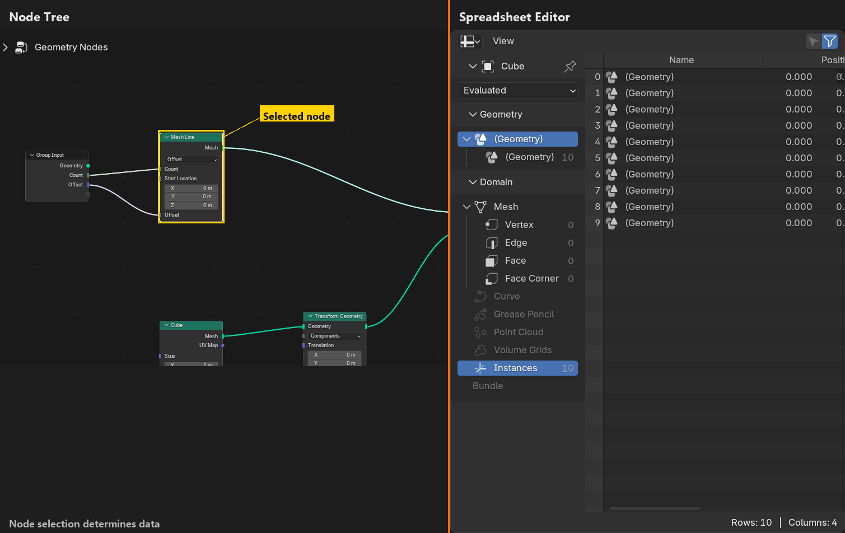Expand the Geometry Nodes tree entry
The image size is (845, 533).
tap(6, 48)
